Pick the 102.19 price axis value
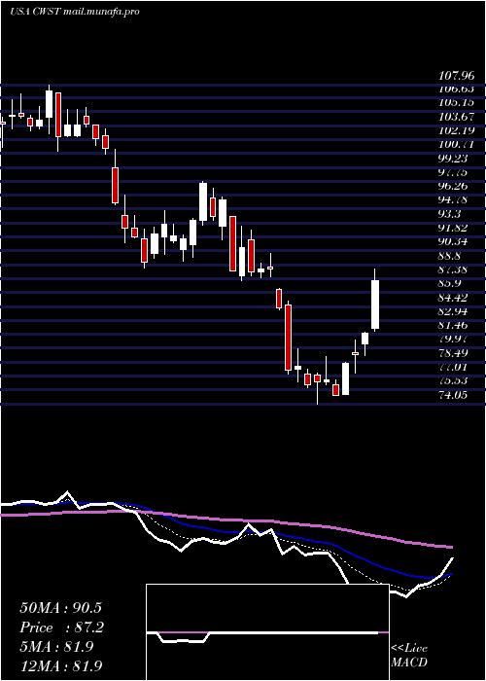This screenshot has width=486, height=681. [x=456, y=130]
